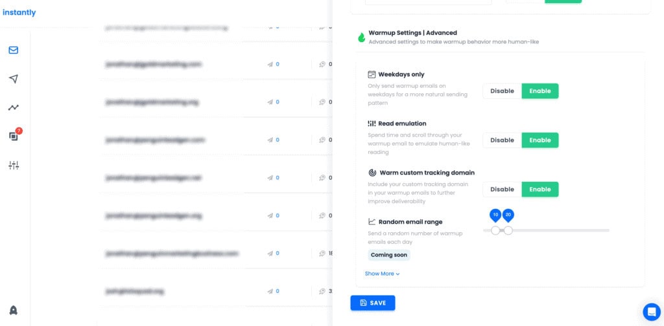Disable Read emulation
This screenshot has width=664, height=326.
point(502,140)
